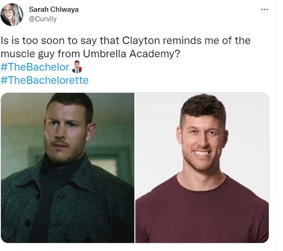This screenshot has height=251, width=283.
Task: Open the three-dot more options menu
Action: [x=264, y=9]
